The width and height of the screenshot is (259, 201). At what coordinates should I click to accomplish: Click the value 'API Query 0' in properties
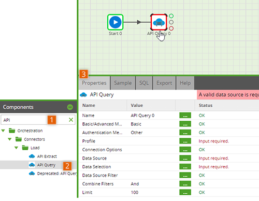142,116
